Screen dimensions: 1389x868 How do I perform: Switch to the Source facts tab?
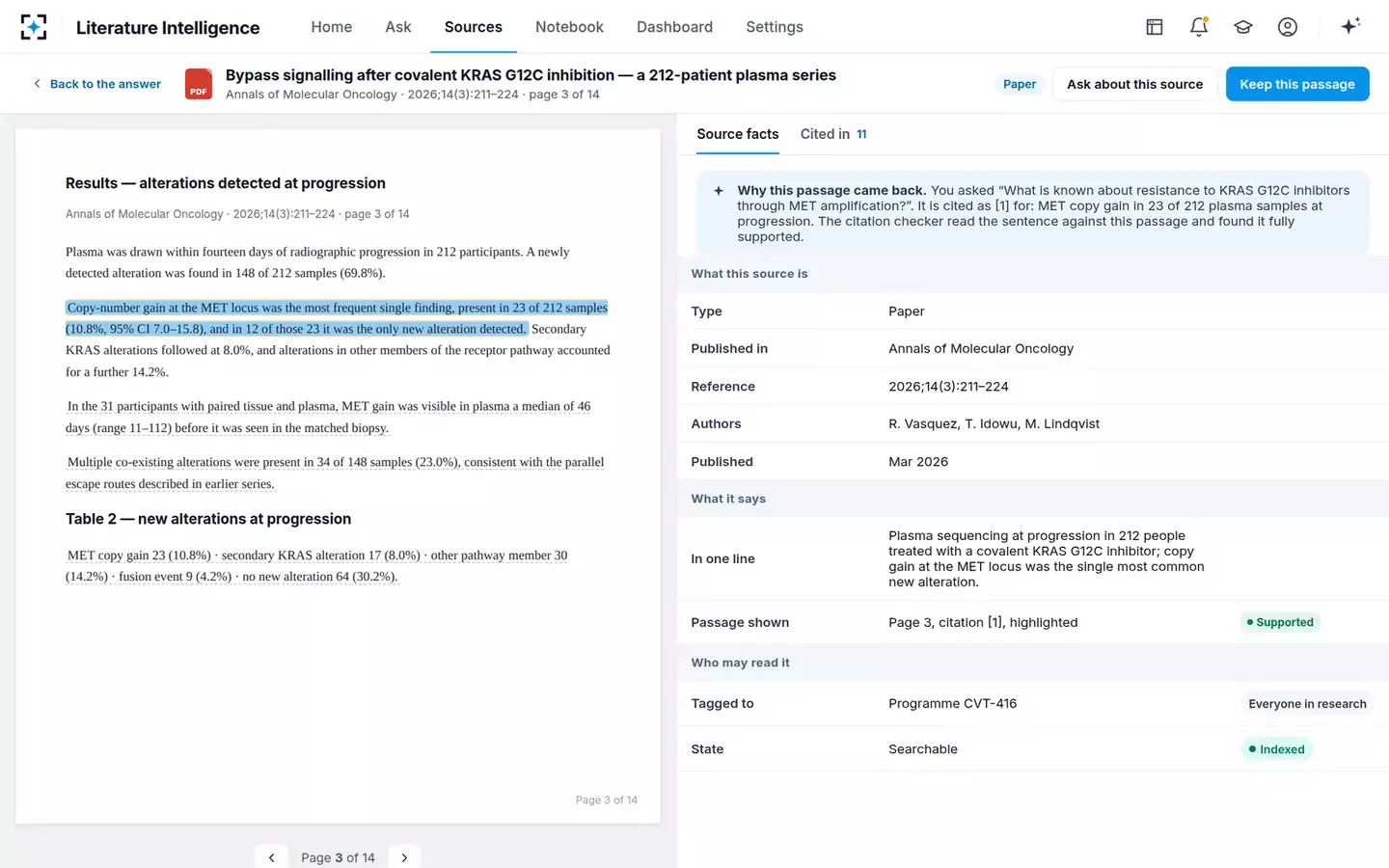[x=737, y=134]
